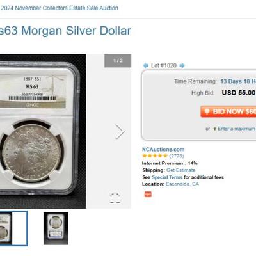
Task: Click the Morgan Silver Dollar title
Action: (x=65, y=31)
